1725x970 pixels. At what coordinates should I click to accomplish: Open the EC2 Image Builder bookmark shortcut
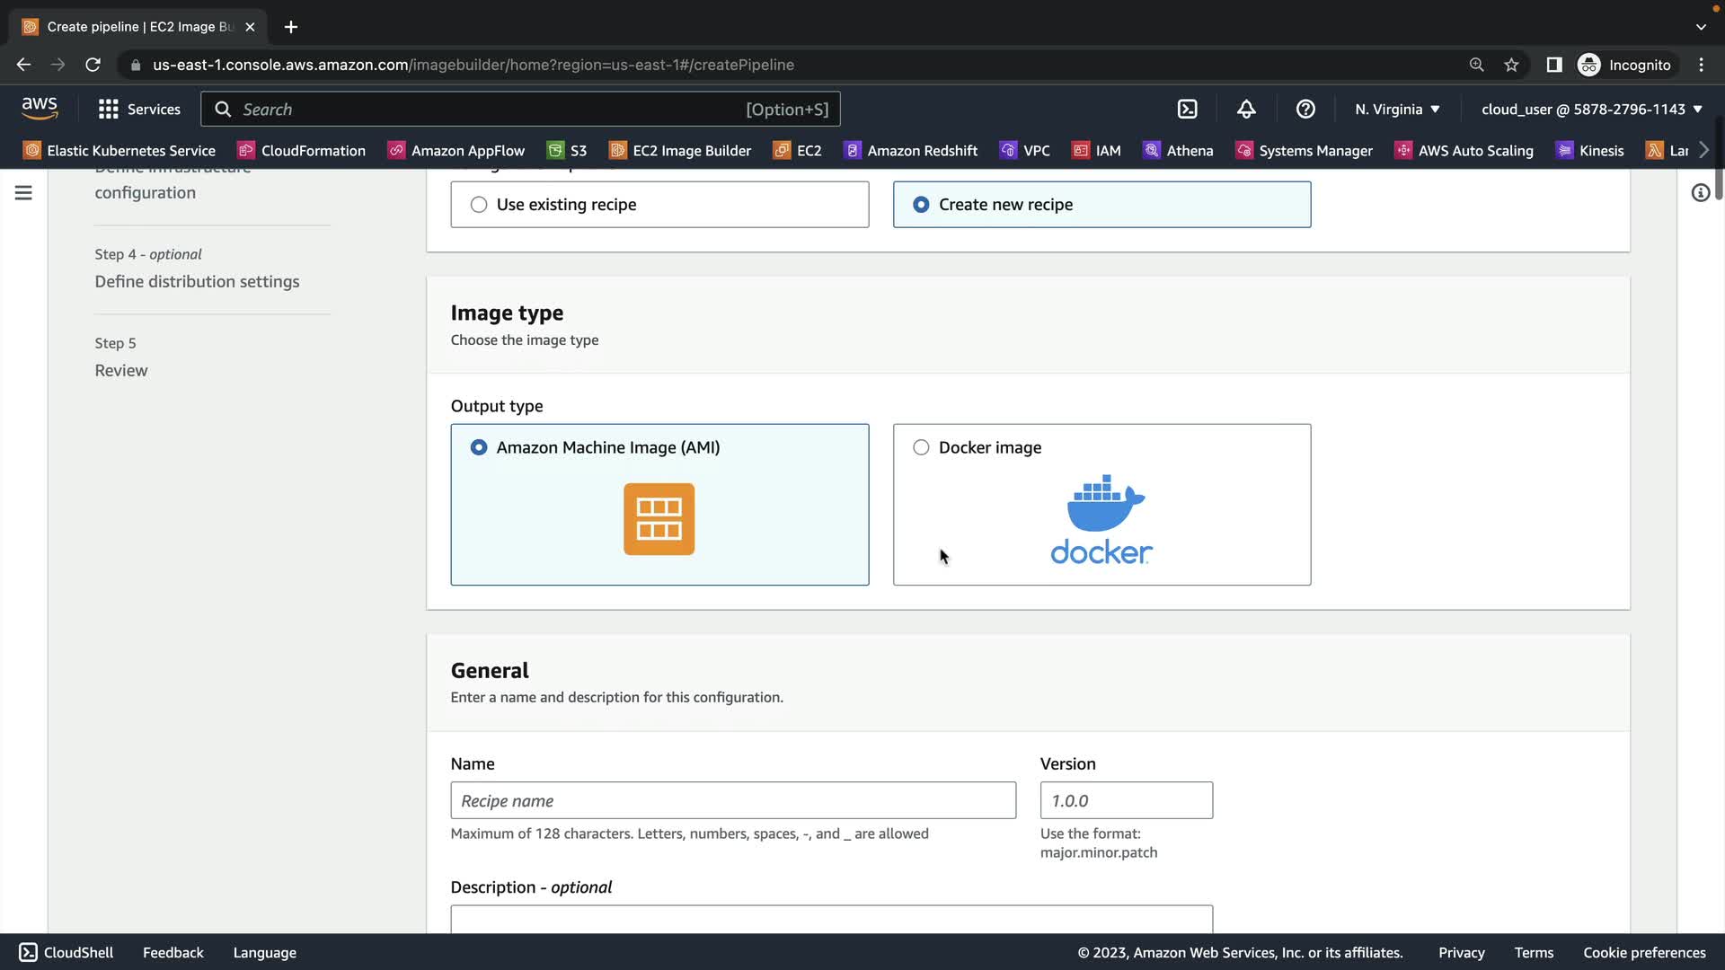[680, 150]
